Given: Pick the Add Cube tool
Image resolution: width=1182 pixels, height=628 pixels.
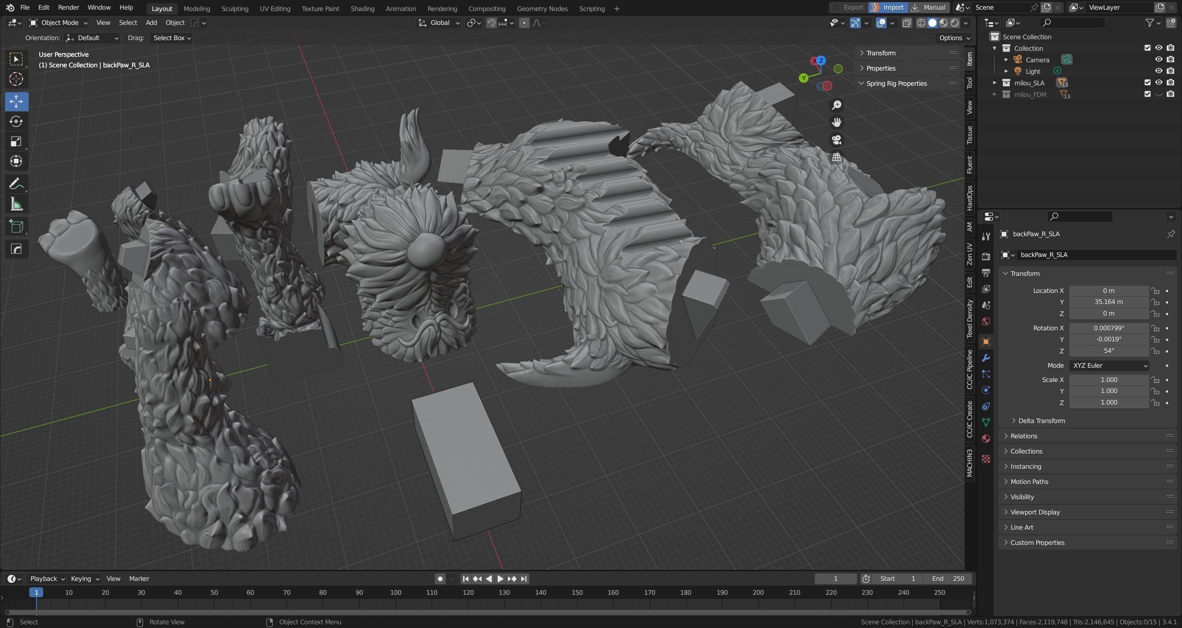Looking at the screenshot, I should point(16,227).
